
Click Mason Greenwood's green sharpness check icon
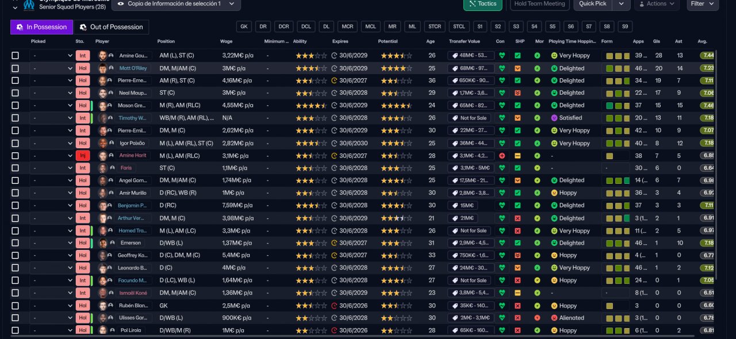click(x=517, y=106)
